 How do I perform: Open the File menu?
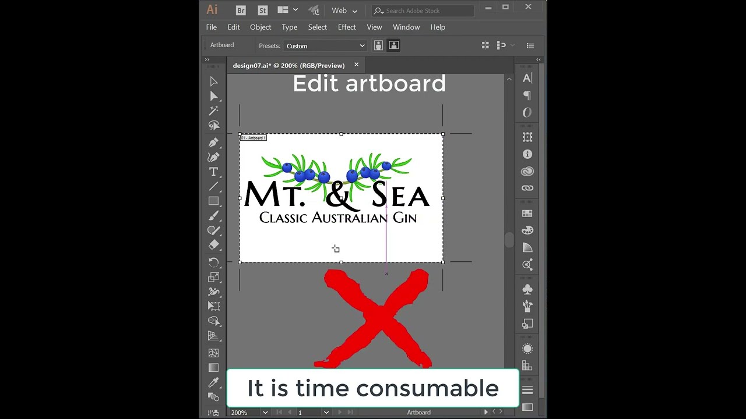[x=212, y=27]
